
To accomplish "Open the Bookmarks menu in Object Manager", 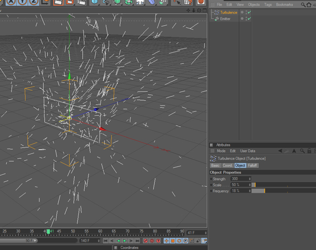I will [284, 5].
